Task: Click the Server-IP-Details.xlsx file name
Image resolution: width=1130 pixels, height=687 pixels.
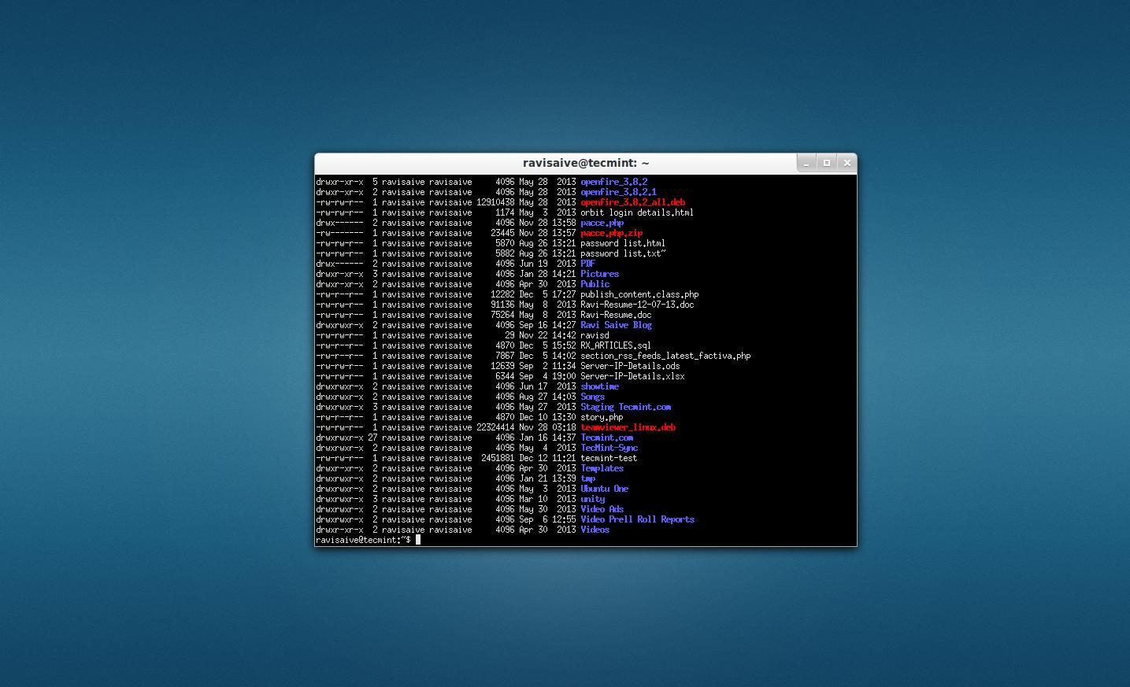Action: coord(632,376)
